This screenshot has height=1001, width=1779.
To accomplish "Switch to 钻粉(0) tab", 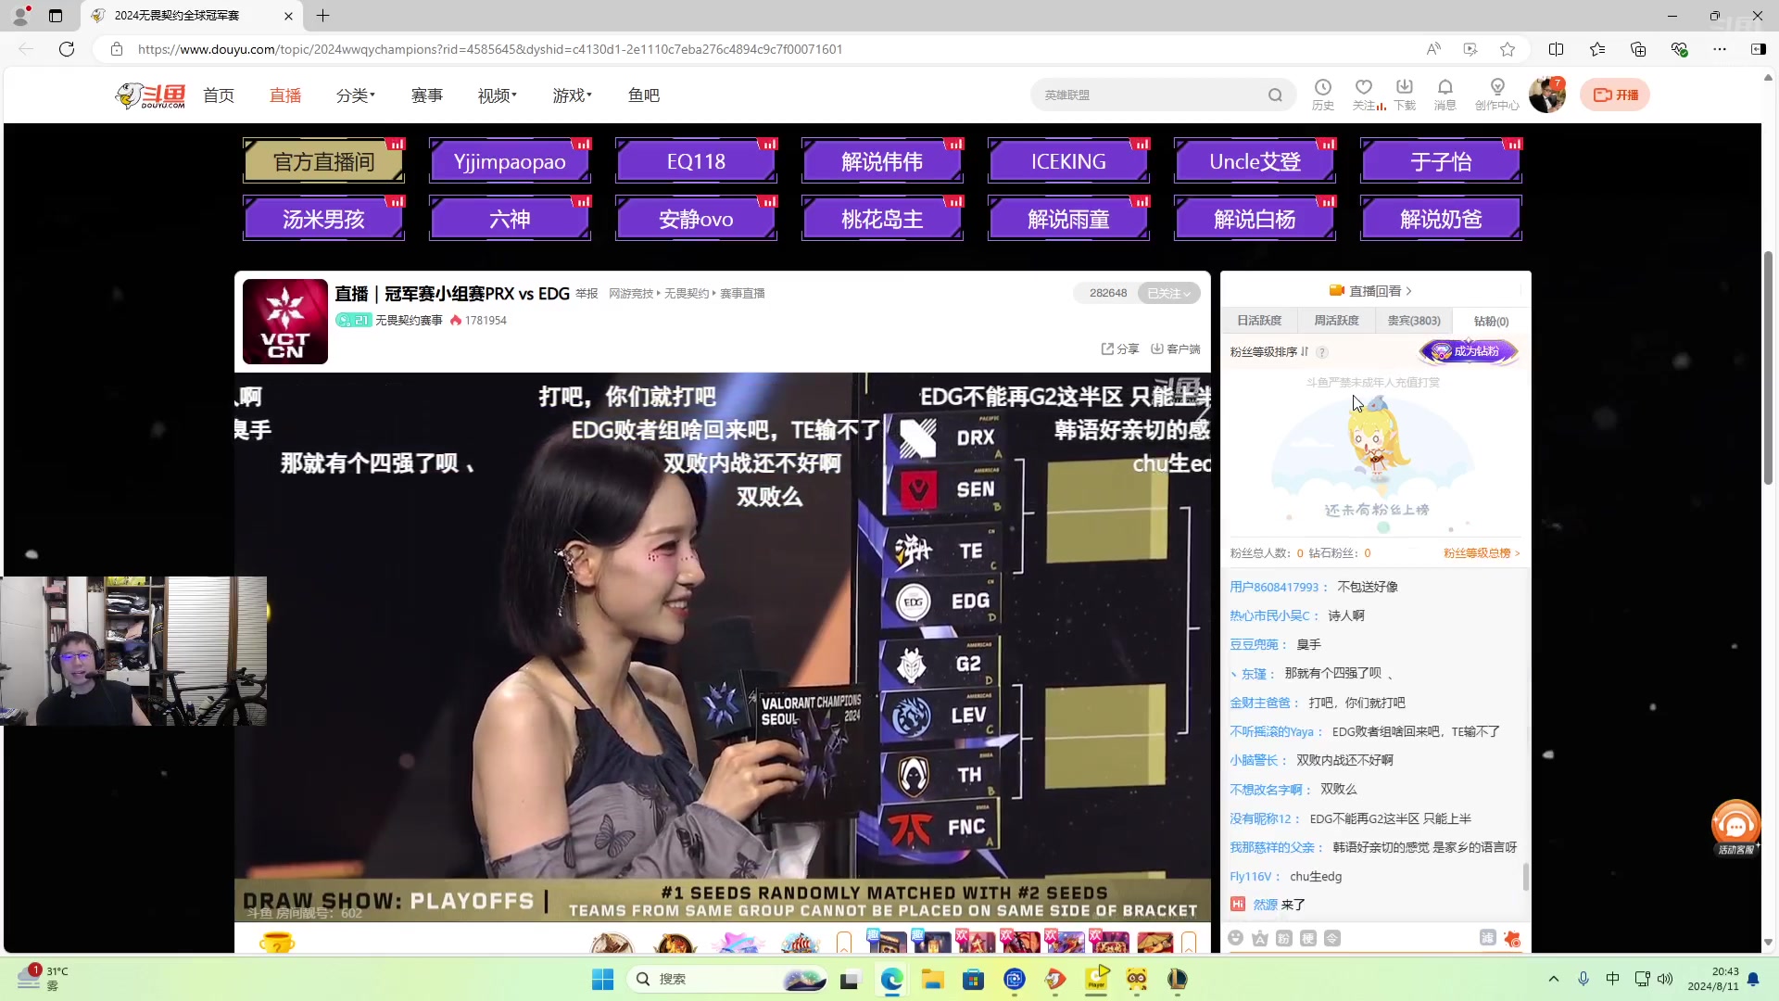I will [1491, 321].
